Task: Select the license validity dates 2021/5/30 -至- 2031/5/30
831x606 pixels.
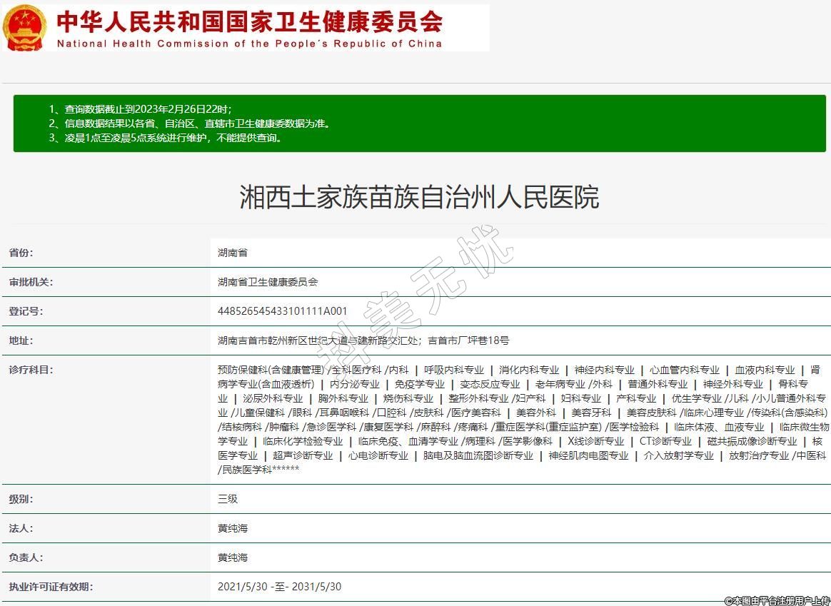Action: click(x=279, y=587)
